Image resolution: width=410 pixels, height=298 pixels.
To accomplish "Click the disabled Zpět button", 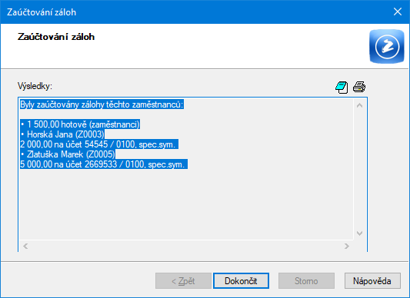I will point(183,281).
